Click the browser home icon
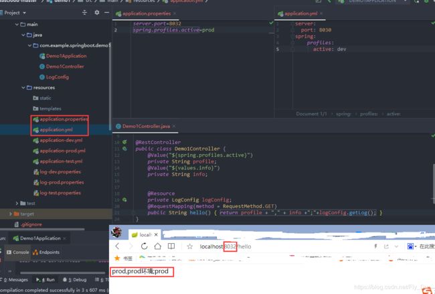Viewport: 435px width, 294px height. tap(157, 246)
